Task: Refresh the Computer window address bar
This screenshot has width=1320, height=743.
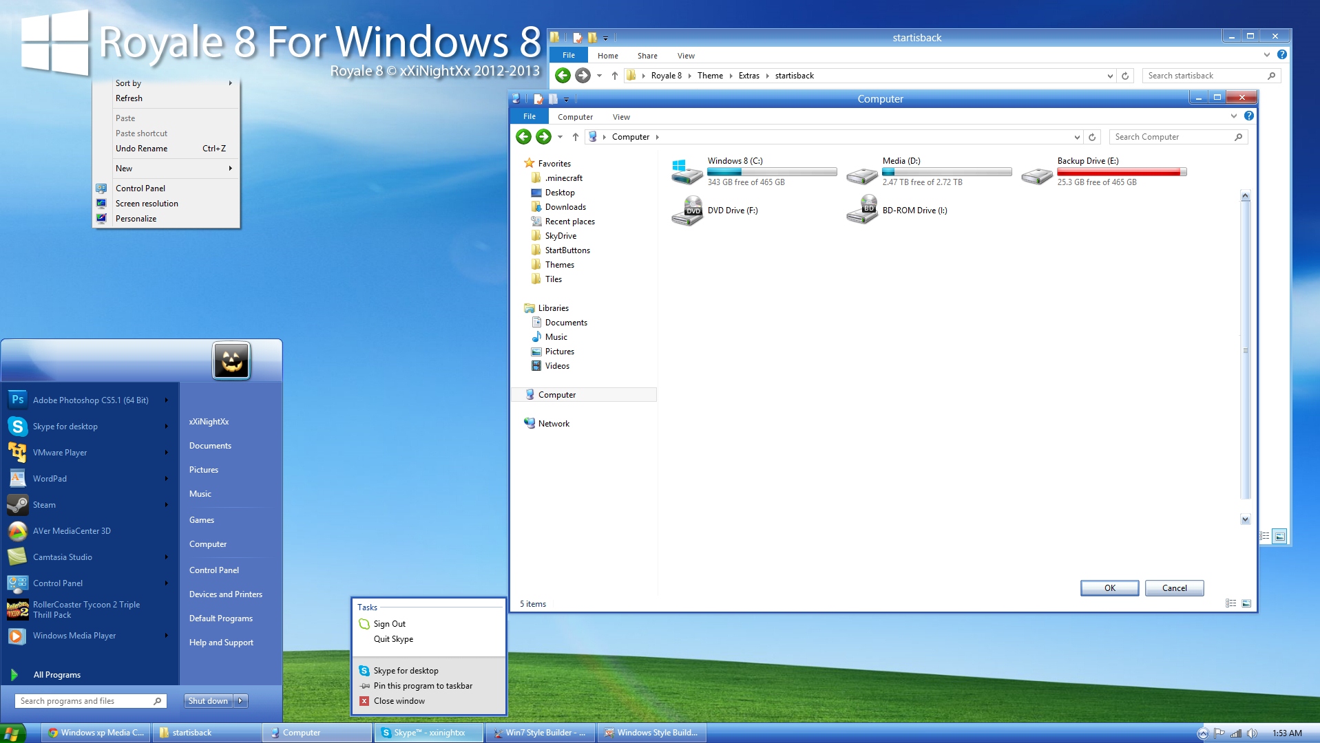Action: tap(1092, 137)
